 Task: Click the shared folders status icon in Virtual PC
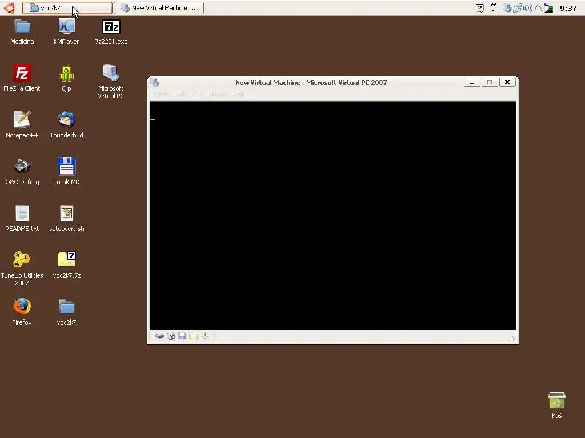[193, 336]
